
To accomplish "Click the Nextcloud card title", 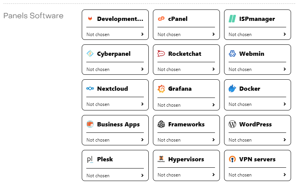I will (x=112, y=89).
